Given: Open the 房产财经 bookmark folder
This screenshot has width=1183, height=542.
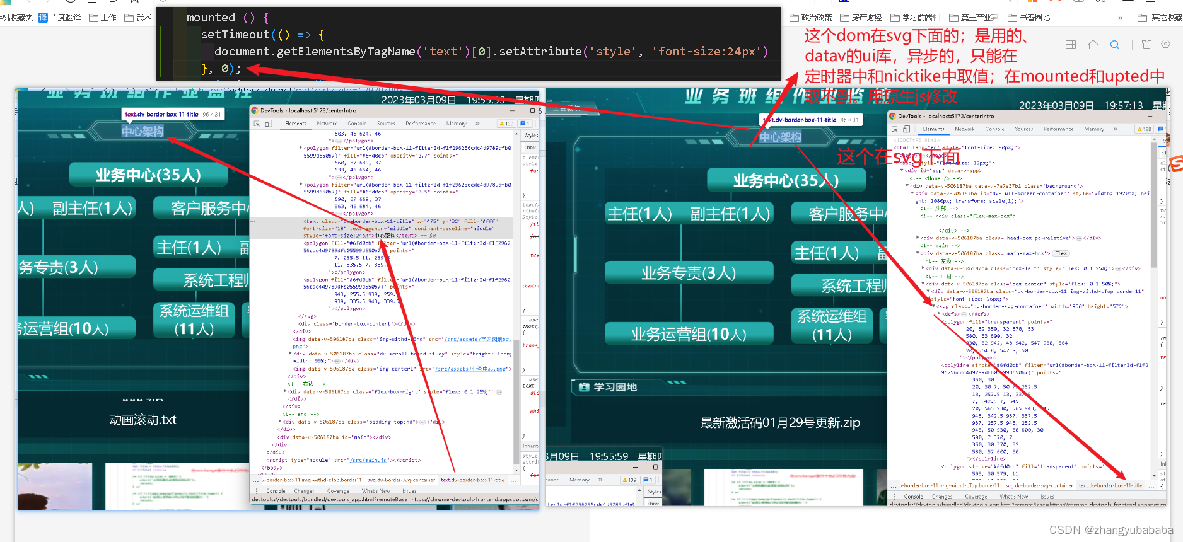Looking at the screenshot, I should (x=861, y=18).
